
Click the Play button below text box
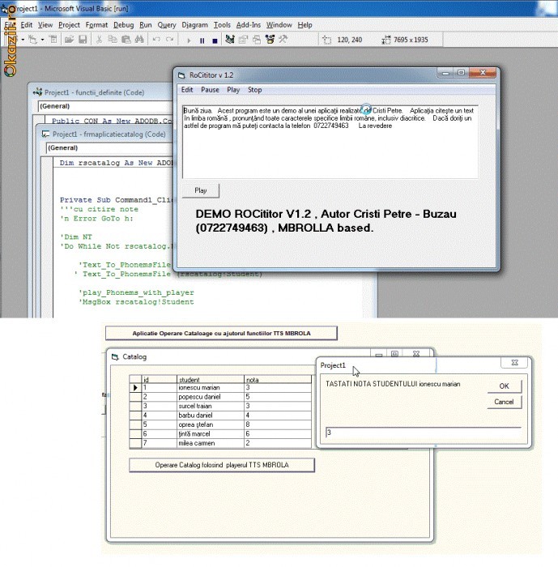pyautogui.click(x=201, y=190)
